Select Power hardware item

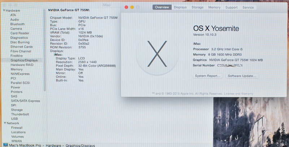(x=16, y=87)
